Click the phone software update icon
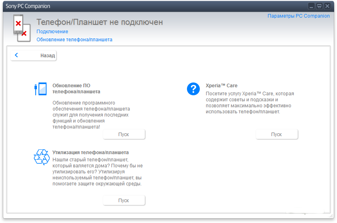 click(x=41, y=89)
